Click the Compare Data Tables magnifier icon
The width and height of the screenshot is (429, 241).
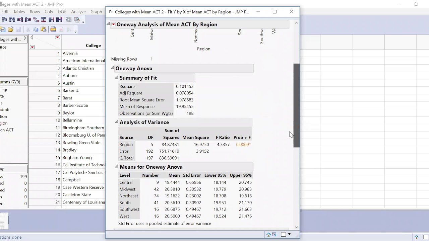coord(77,19)
